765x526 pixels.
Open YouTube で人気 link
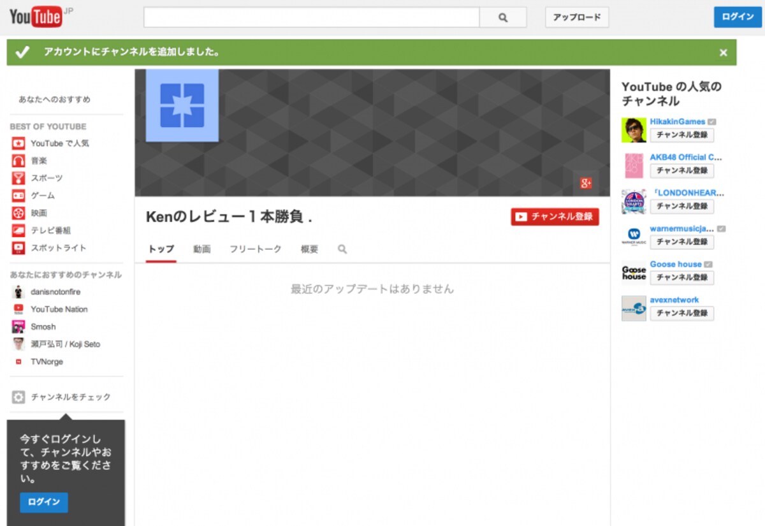tap(60, 143)
